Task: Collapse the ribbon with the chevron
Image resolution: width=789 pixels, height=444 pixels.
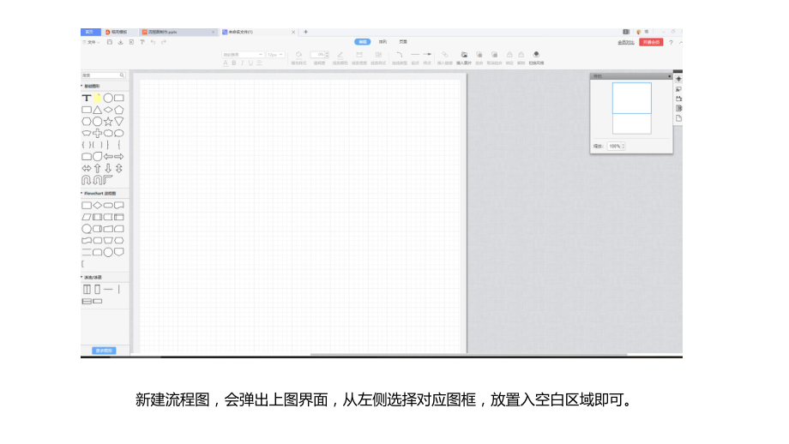Action: [680, 43]
